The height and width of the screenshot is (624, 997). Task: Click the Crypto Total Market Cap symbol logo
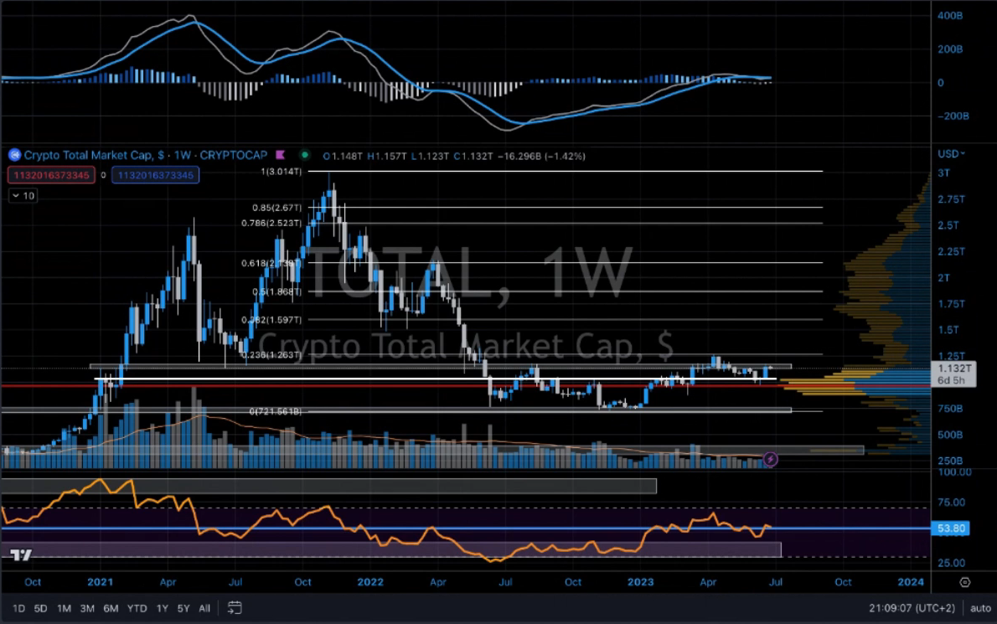(x=14, y=156)
